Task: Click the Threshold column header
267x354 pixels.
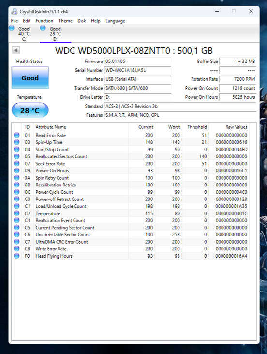Action: 197,127
